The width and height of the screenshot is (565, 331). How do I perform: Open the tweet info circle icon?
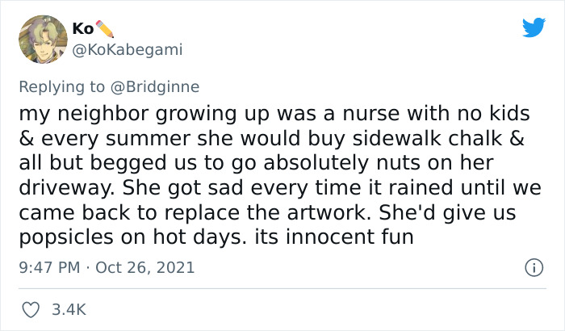tap(532, 266)
